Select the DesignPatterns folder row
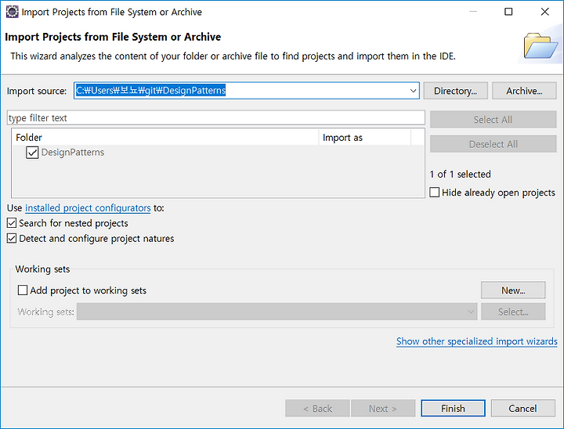The width and height of the screenshot is (564, 429). click(x=218, y=153)
